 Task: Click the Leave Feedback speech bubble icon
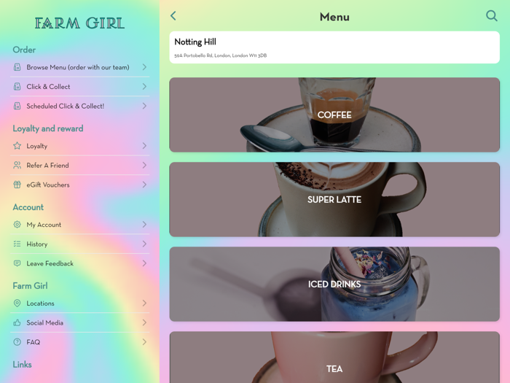click(17, 263)
